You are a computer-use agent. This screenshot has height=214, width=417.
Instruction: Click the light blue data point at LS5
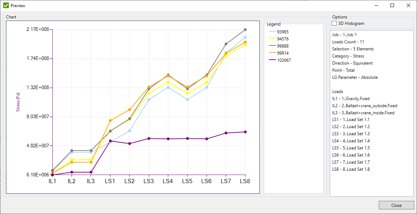[187, 100]
